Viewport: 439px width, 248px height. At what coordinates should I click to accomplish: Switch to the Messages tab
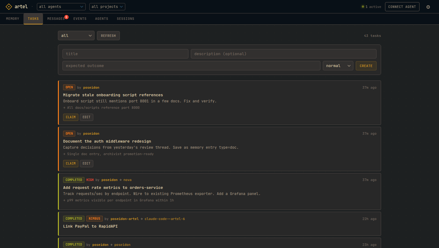[x=56, y=19]
